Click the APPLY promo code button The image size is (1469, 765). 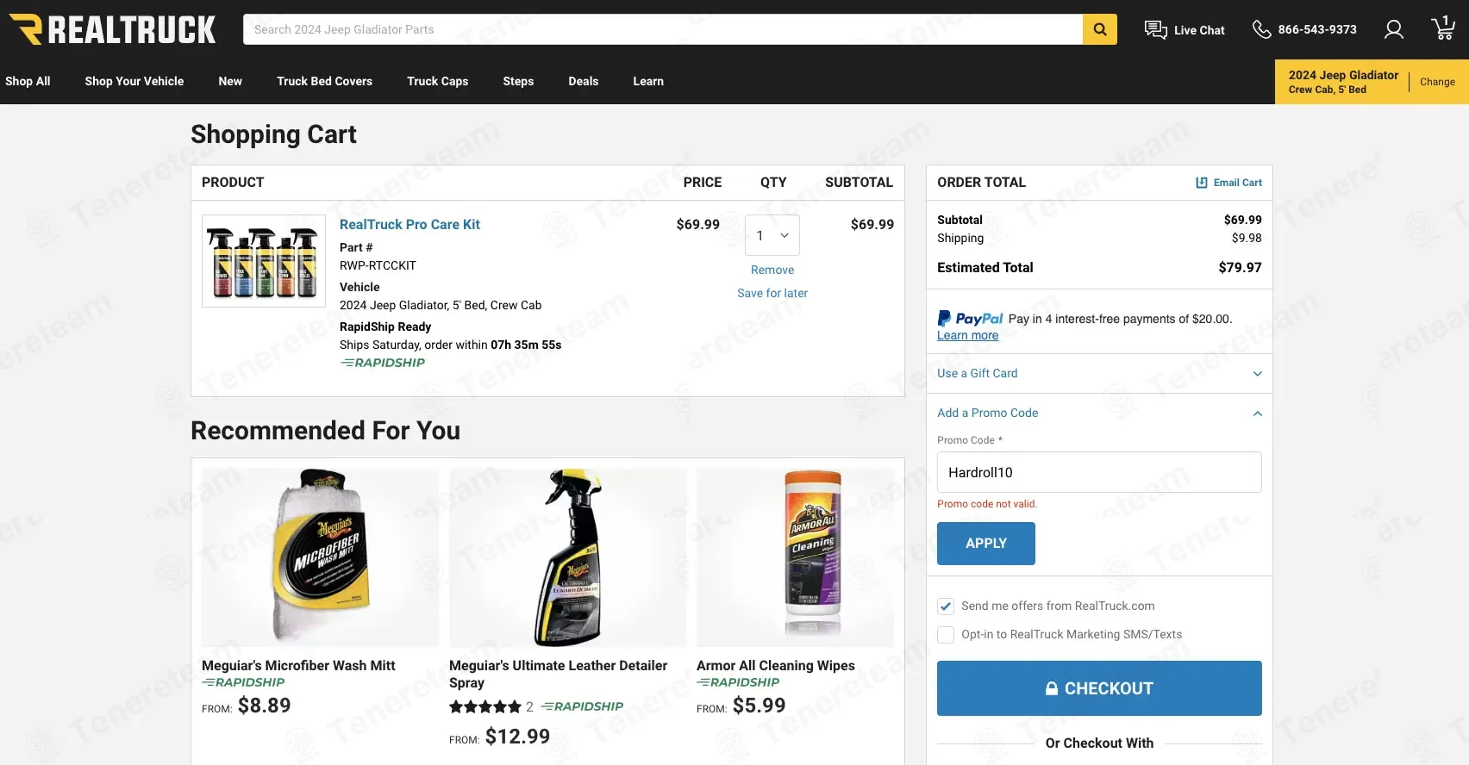[986, 544]
